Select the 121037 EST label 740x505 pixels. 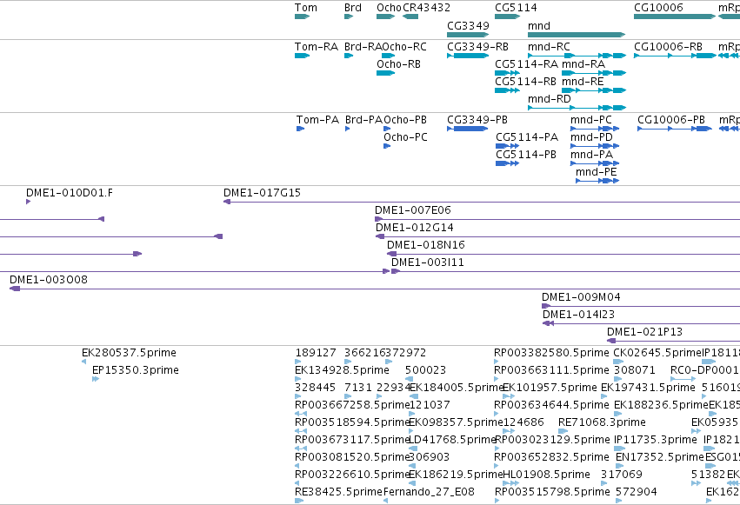430,406
